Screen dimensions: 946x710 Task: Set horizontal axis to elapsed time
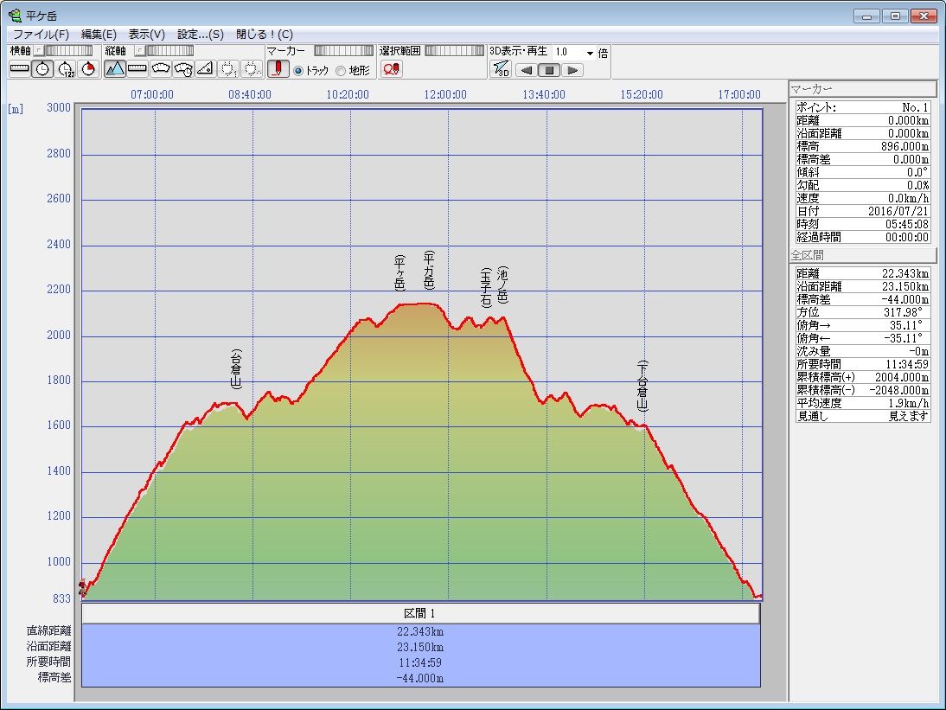(x=65, y=69)
